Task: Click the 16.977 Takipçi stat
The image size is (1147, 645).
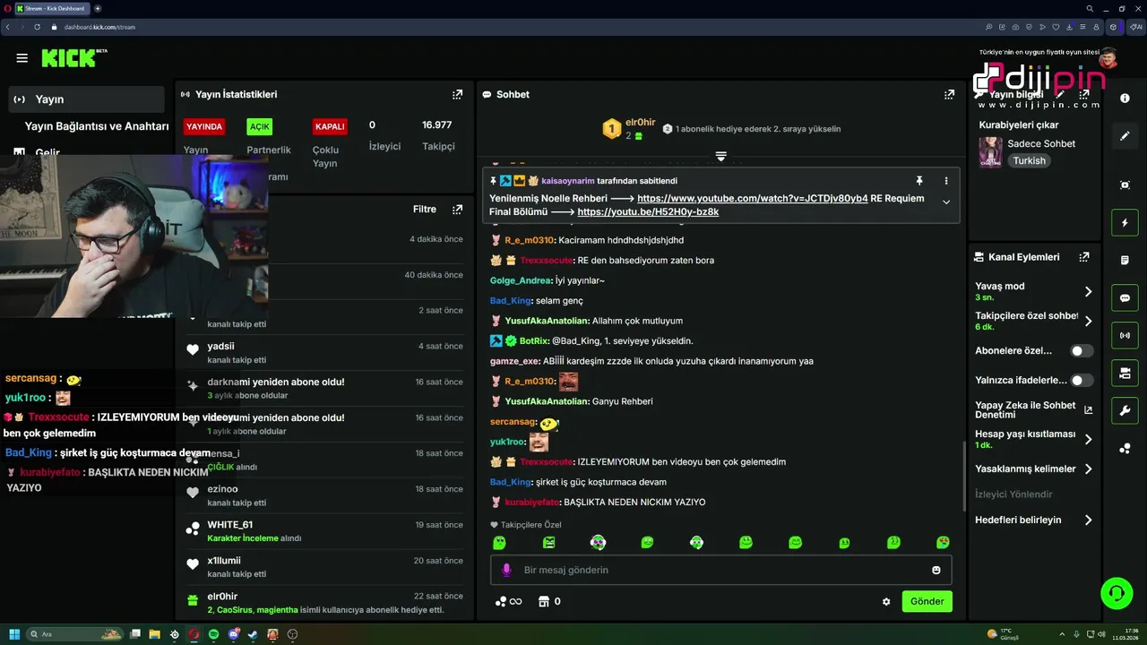Action: 438,134
